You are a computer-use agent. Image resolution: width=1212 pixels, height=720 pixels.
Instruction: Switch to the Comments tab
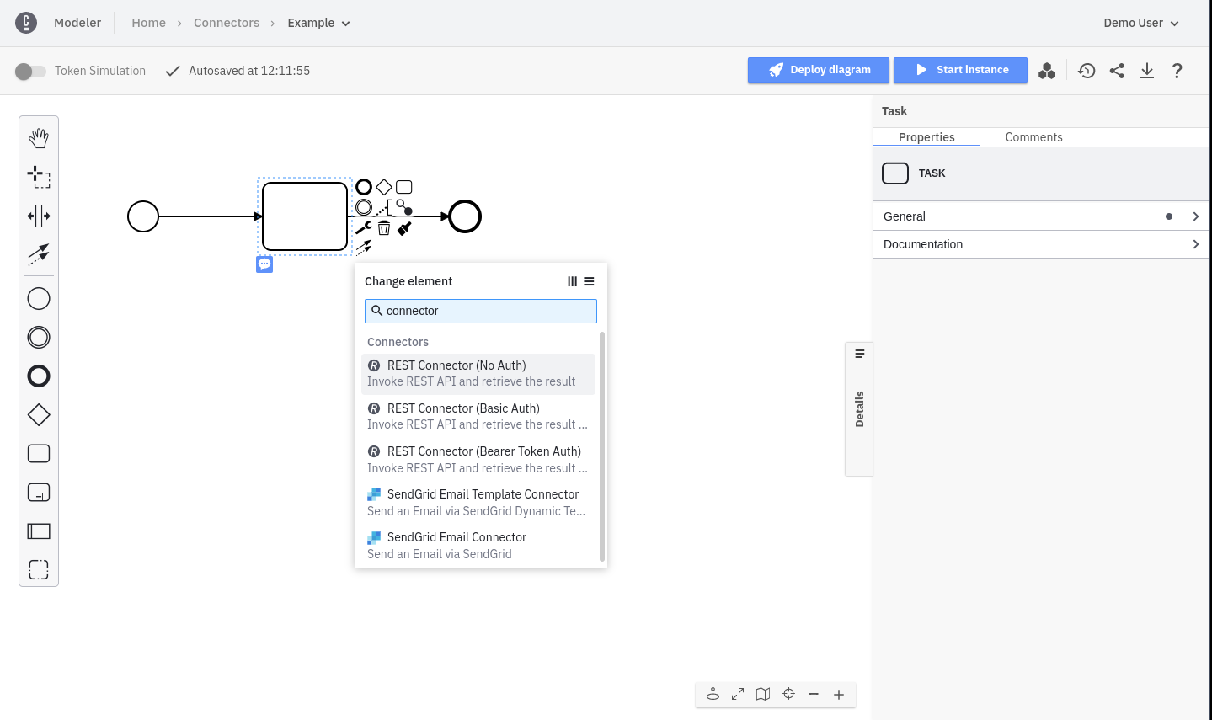(1033, 137)
